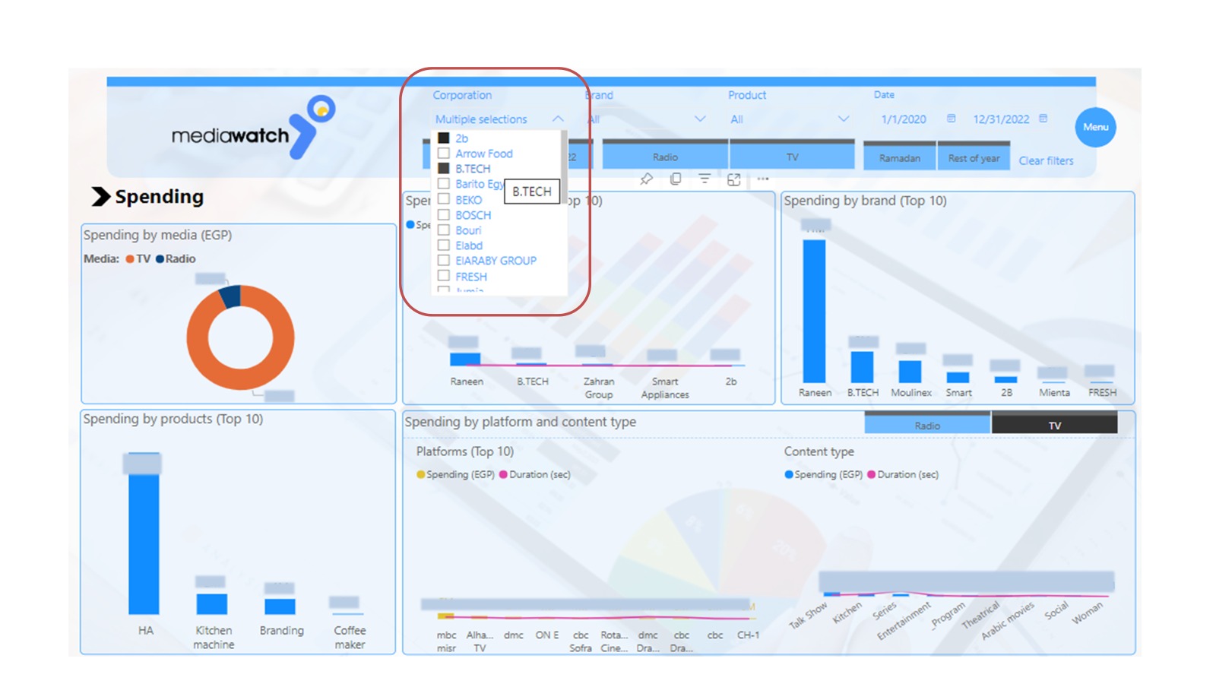Viewport: 1216px width, 684px height.
Task: Click the TV legend swatch in media chart
Action: pos(130,259)
